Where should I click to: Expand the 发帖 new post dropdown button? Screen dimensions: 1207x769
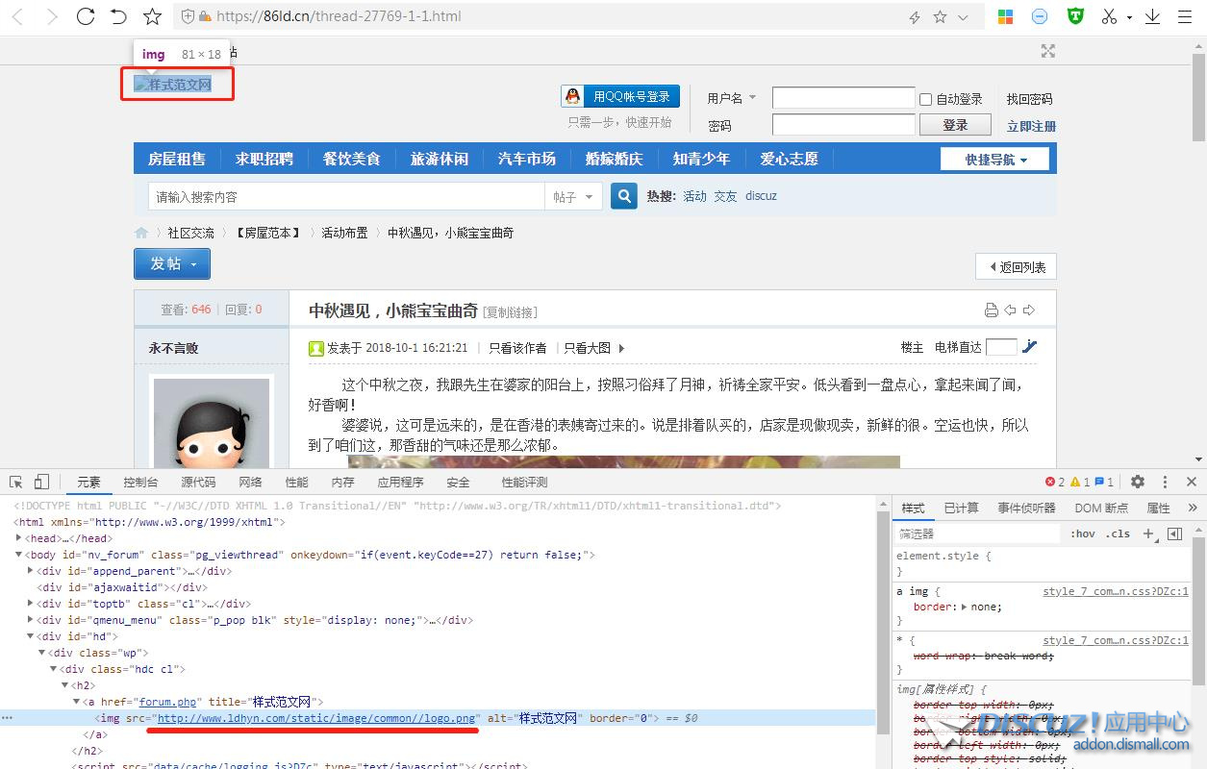(x=172, y=263)
